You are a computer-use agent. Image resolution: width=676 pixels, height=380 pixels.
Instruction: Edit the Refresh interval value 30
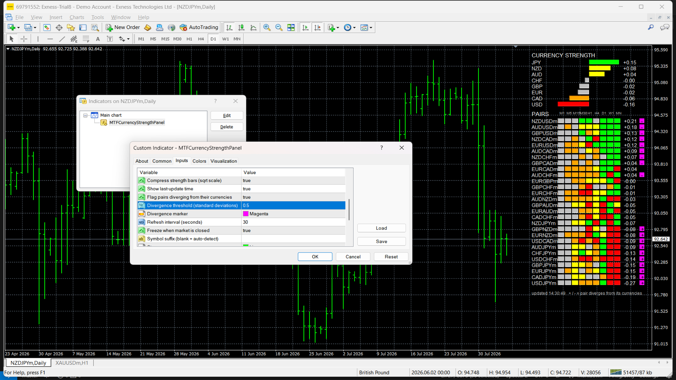(x=293, y=222)
